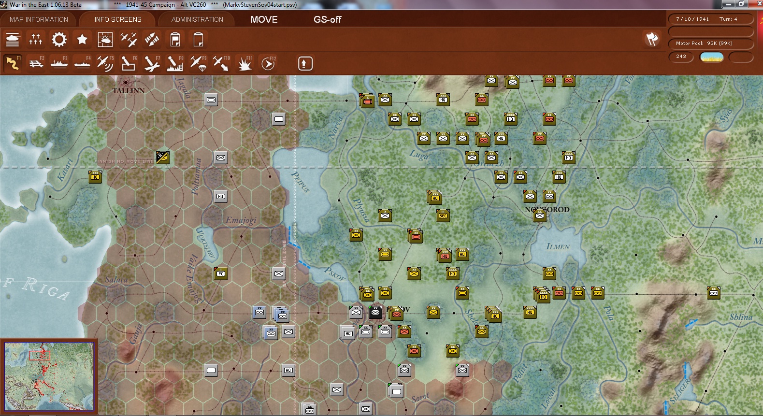Screen dimensions: 763x416
Task: Open the weather map icon
Action: (x=105, y=40)
